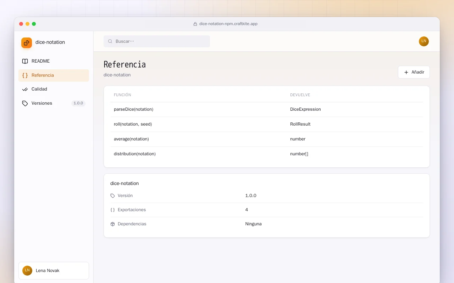Click the RollResult return type
454x283 pixels.
point(300,124)
